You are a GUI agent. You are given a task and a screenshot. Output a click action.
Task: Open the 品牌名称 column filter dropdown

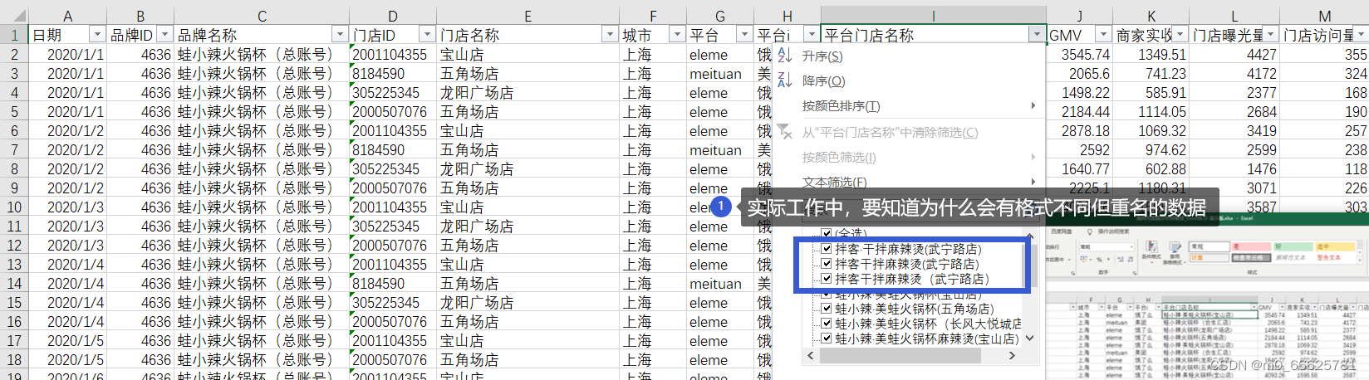339,35
